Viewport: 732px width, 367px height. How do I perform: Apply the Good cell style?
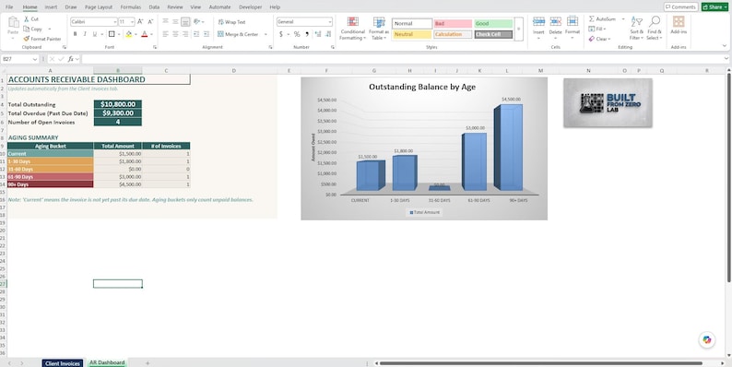[493, 23]
